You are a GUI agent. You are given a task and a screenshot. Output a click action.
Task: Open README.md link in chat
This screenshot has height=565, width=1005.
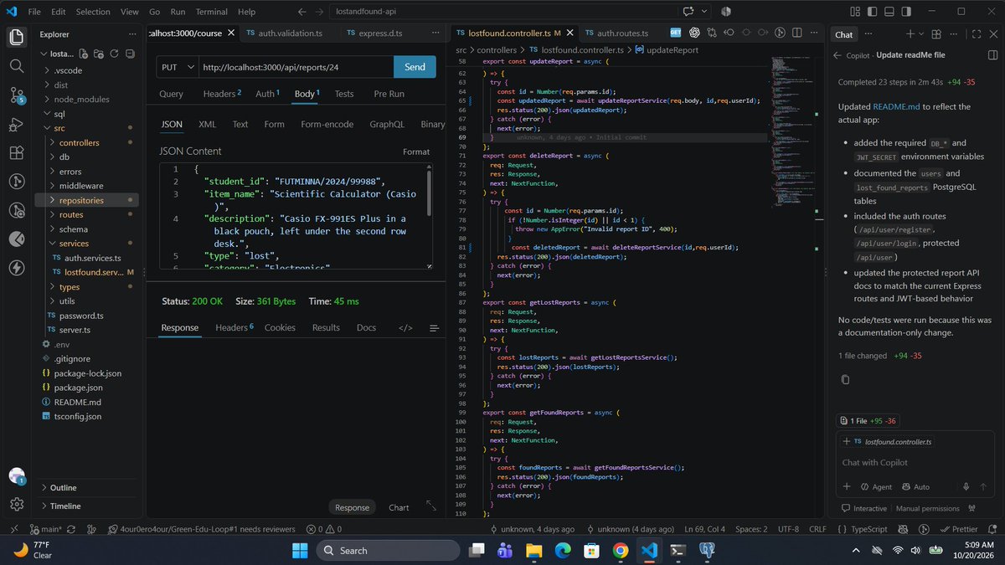pyautogui.click(x=898, y=107)
